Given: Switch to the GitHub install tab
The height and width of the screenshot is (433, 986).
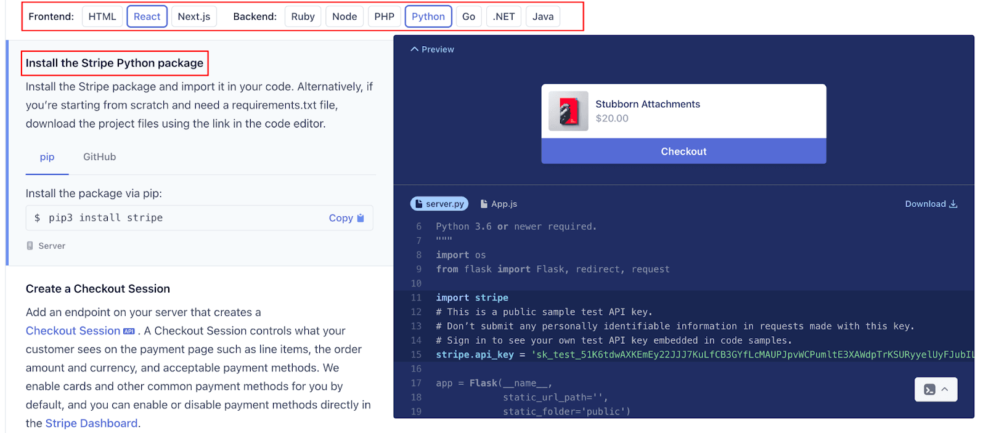Looking at the screenshot, I should click(x=99, y=157).
